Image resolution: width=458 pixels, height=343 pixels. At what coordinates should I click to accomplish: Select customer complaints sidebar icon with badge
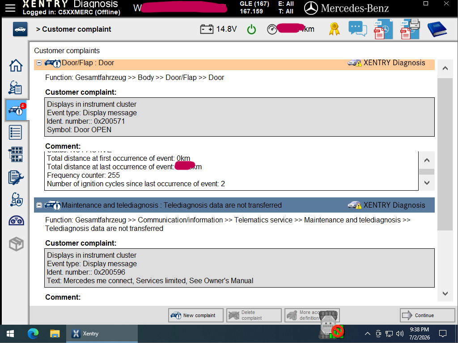pos(16,110)
